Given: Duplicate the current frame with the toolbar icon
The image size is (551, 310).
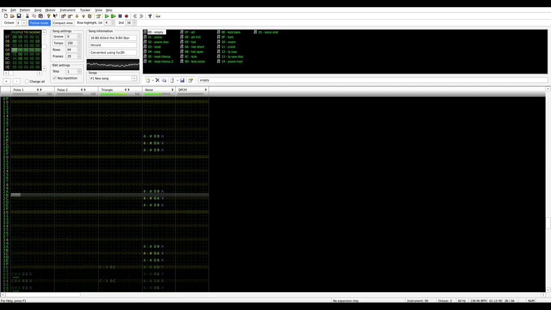Looking at the screenshot, I should [90, 16].
